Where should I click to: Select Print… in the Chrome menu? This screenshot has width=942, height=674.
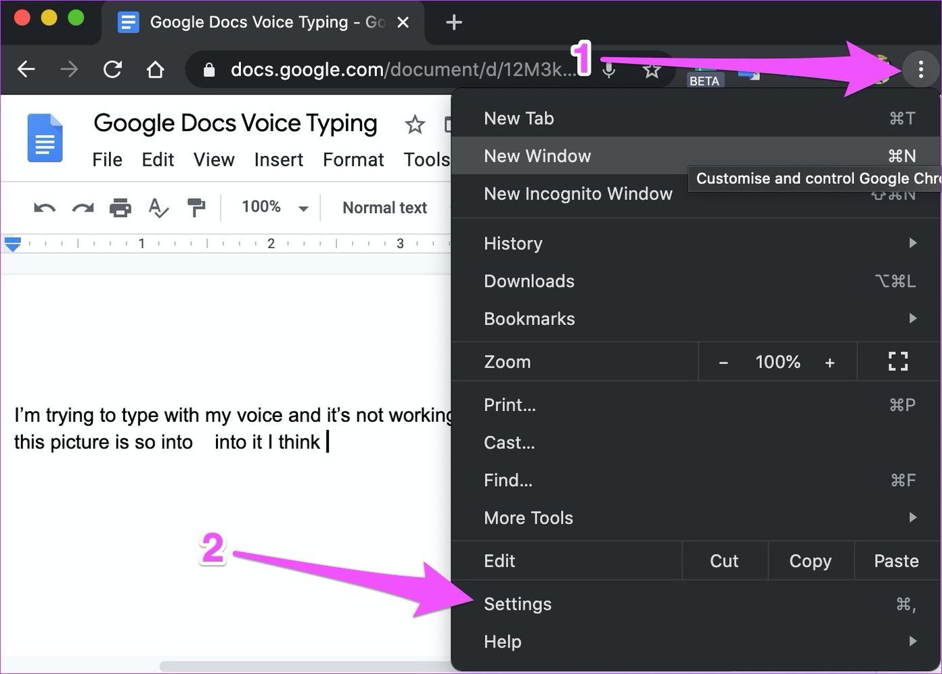pyautogui.click(x=696, y=405)
